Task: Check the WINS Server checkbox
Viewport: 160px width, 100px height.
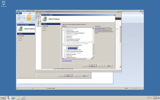Action: coord(65,56)
